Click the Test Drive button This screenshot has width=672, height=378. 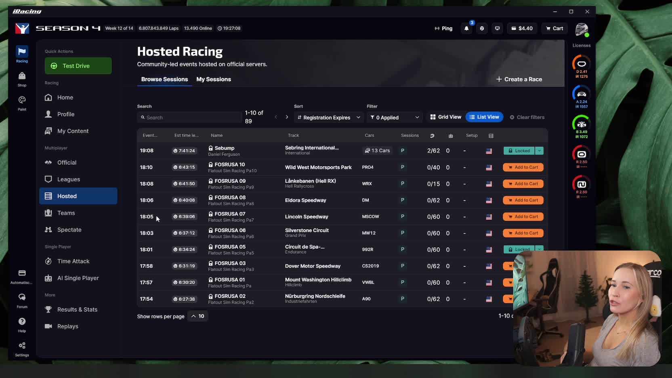(x=78, y=66)
